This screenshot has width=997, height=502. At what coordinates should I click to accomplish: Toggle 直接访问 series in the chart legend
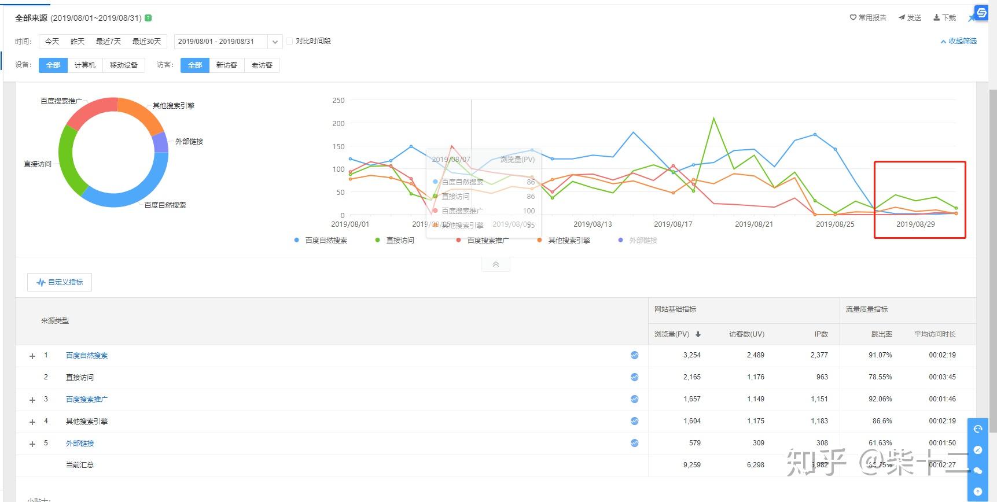point(395,241)
